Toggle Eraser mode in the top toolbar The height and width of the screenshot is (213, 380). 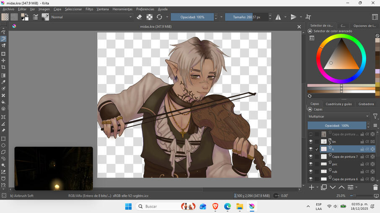click(x=140, y=17)
